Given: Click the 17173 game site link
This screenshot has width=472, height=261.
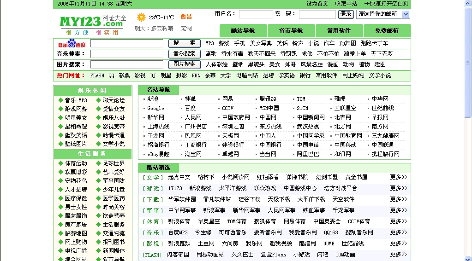Looking at the screenshot, I should click(175, 188).
